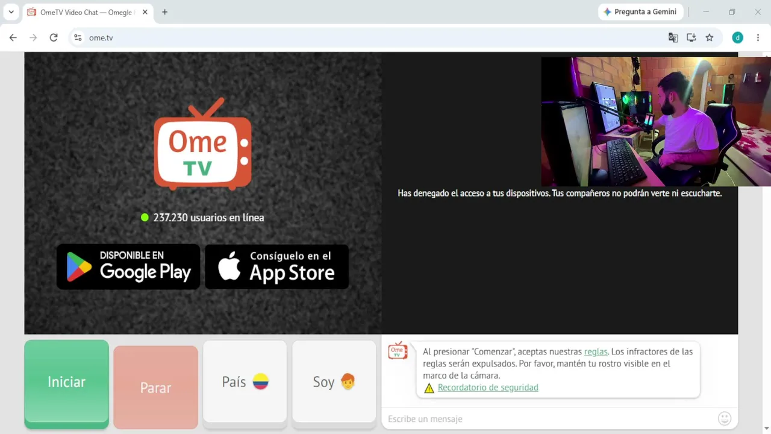771x434 pixels.
Task: Open the App Store download badge
Action: [277, 266]
